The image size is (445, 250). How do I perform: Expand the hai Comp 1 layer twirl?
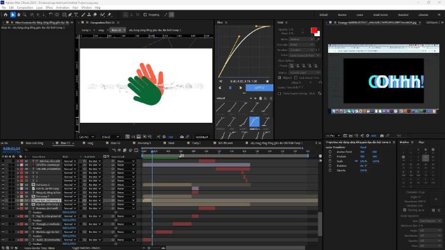(18, 184)
